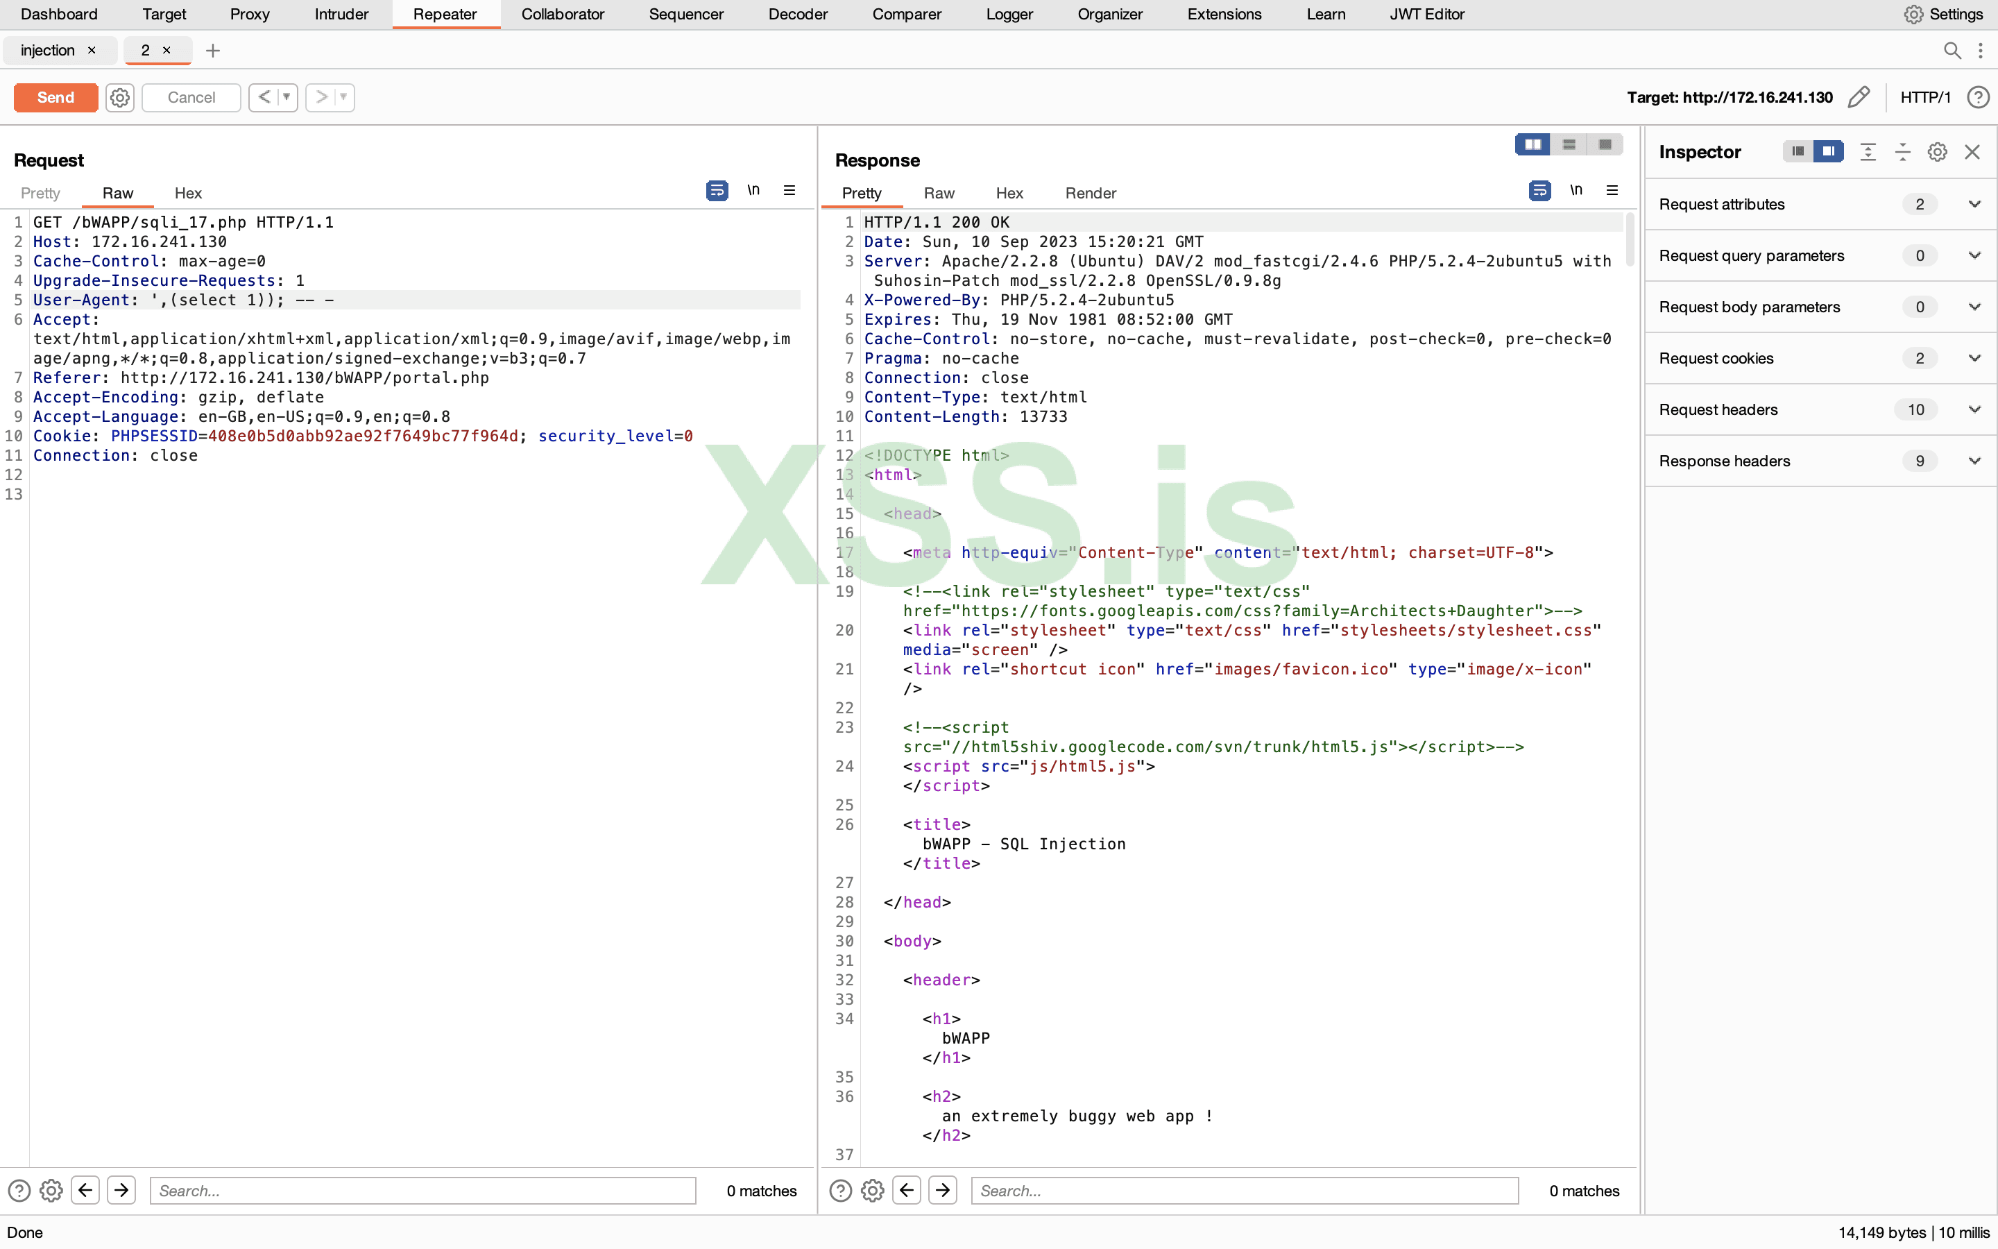This screenshot has height=1249, width=1998.
Task: Go to next response search match arrow
Action: [x=943, y=1190]
